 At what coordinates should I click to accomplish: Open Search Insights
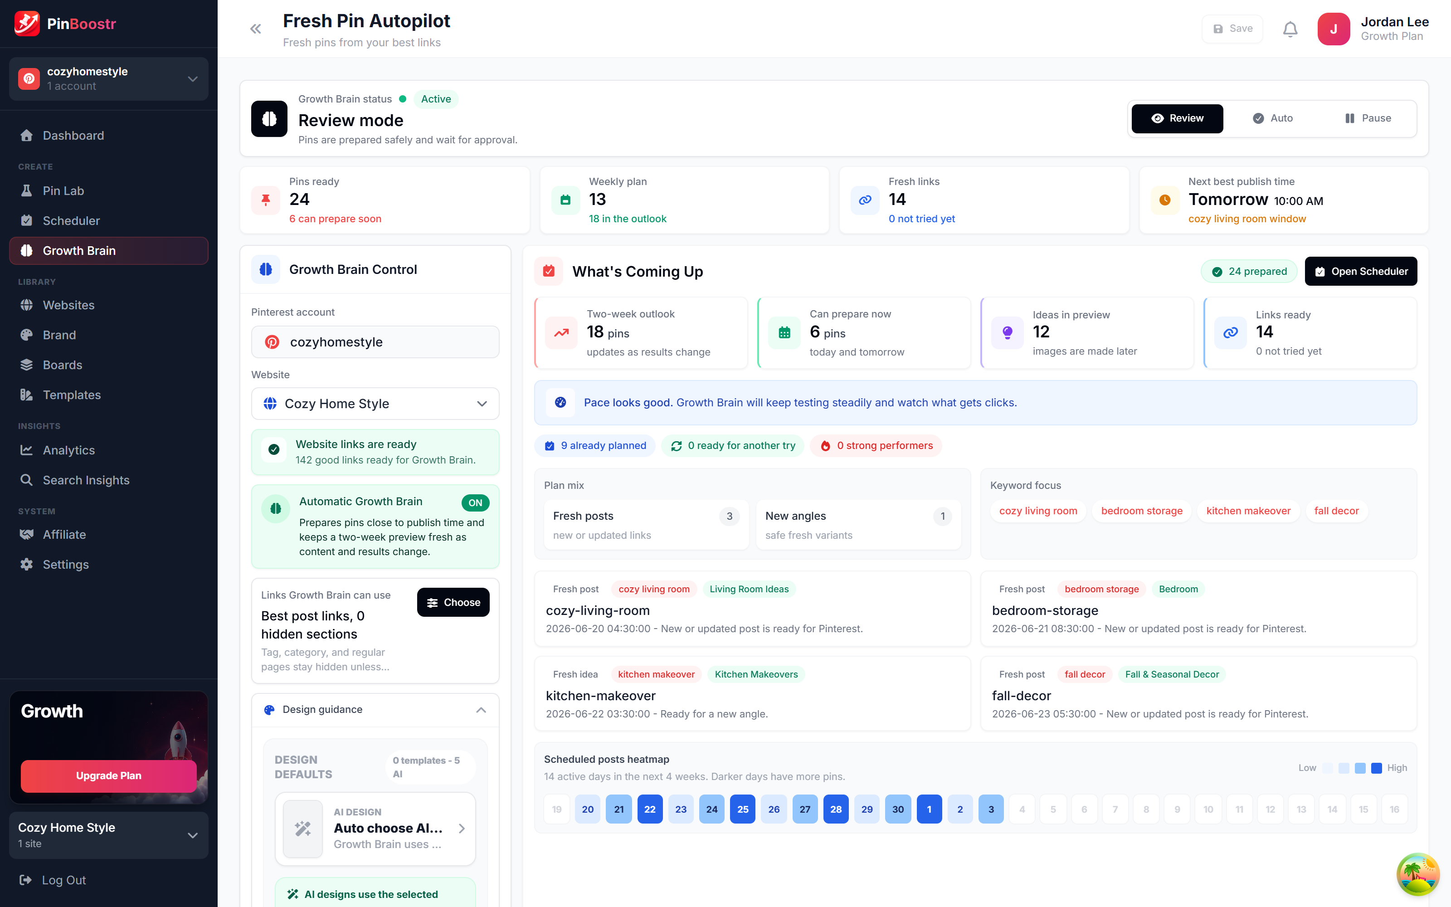[108, 480]
